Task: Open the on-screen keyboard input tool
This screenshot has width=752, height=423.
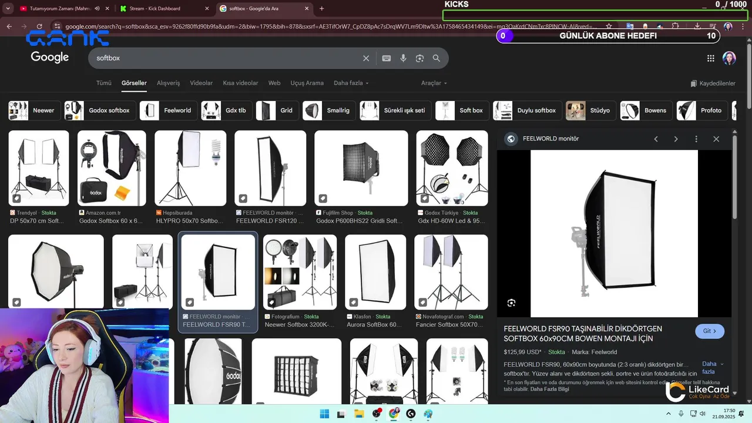Action: tap(387, 58)
